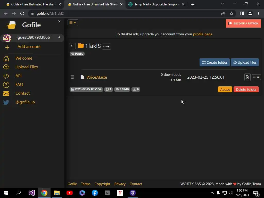Click the Create folder button

tap(214, 62)
